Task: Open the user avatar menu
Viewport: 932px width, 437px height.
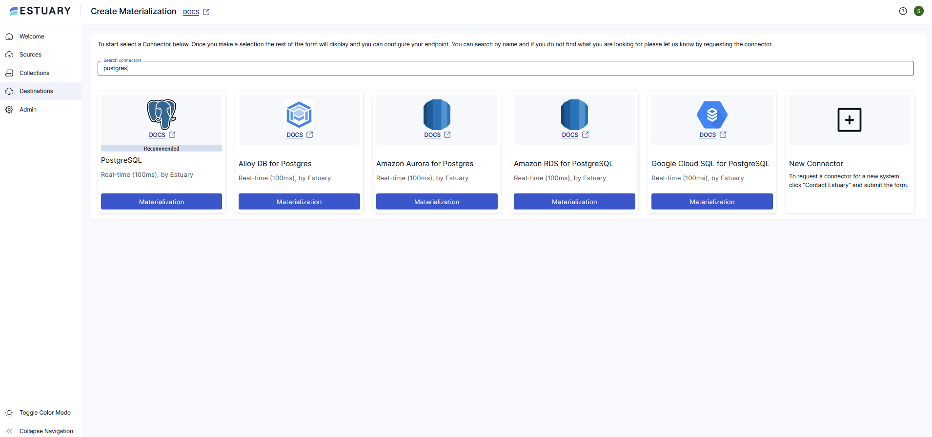Action: 919,11
